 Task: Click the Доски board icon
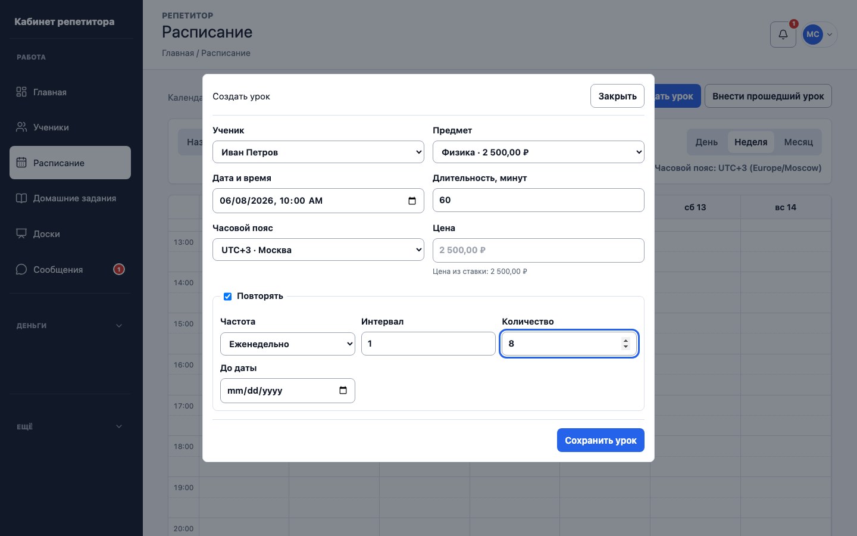pyautogui.click(x=21, y=233)
